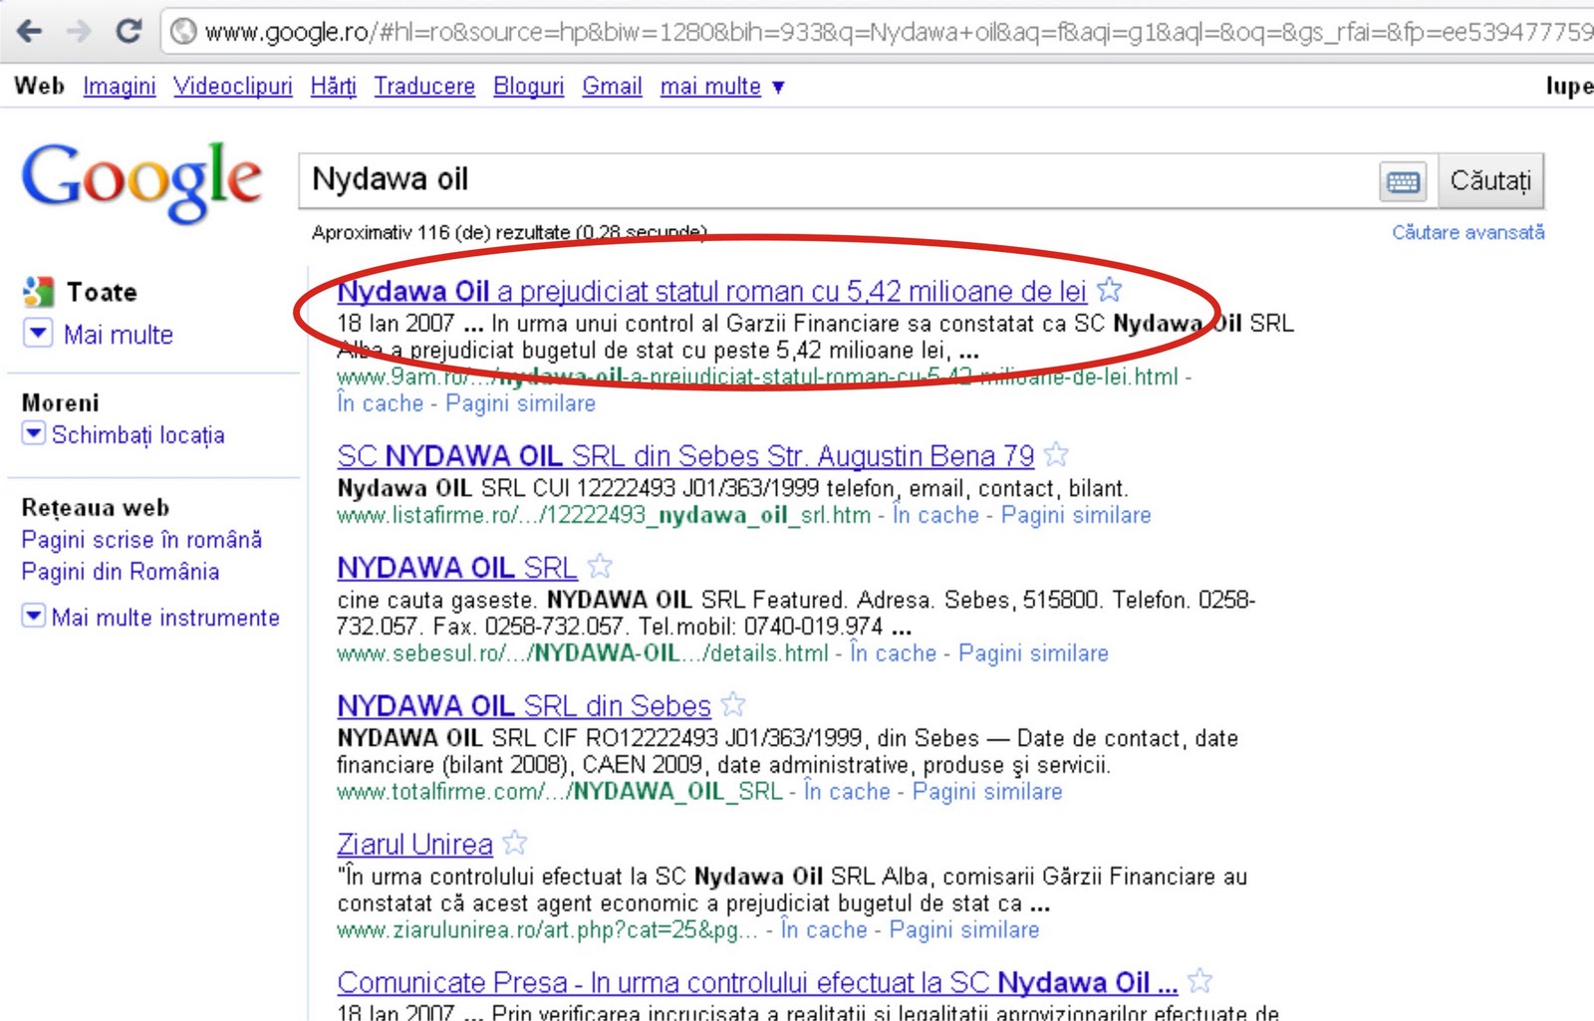Star the NYDAWA OIL SRL din Sebes result
The height and width of the screenshot is (1021, 1594).
tap(733, 704)
